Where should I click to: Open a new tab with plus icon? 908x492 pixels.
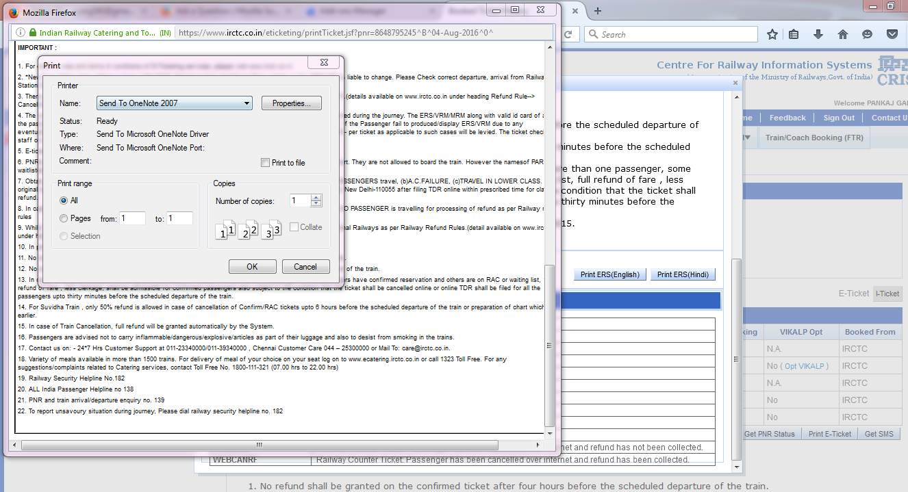pos(598,11)
